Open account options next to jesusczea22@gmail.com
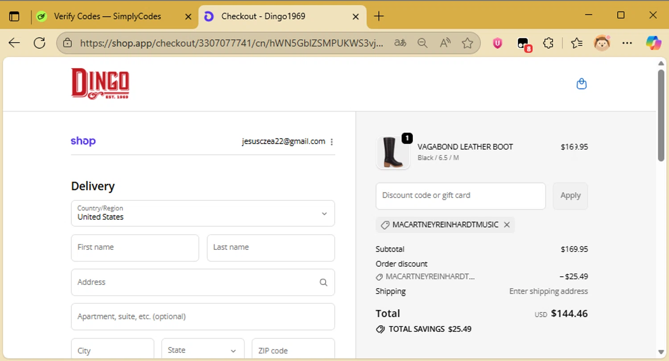Screen dimensions: 669x361 [331, 142]
